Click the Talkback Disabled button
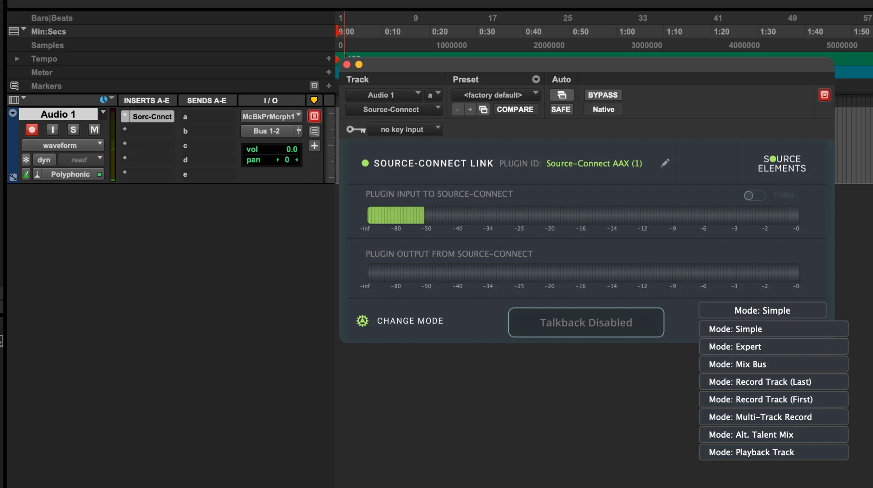 586,323
